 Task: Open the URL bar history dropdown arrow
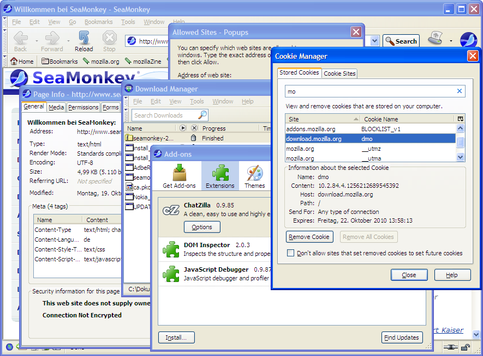tap(374, 41)
